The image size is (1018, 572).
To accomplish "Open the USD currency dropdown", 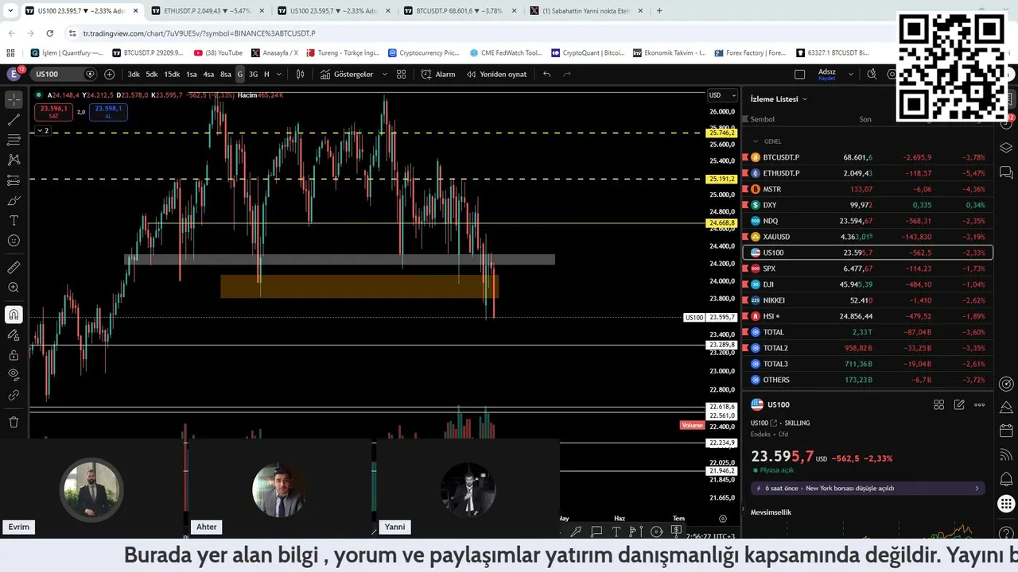I will click(x=722, y=95).
